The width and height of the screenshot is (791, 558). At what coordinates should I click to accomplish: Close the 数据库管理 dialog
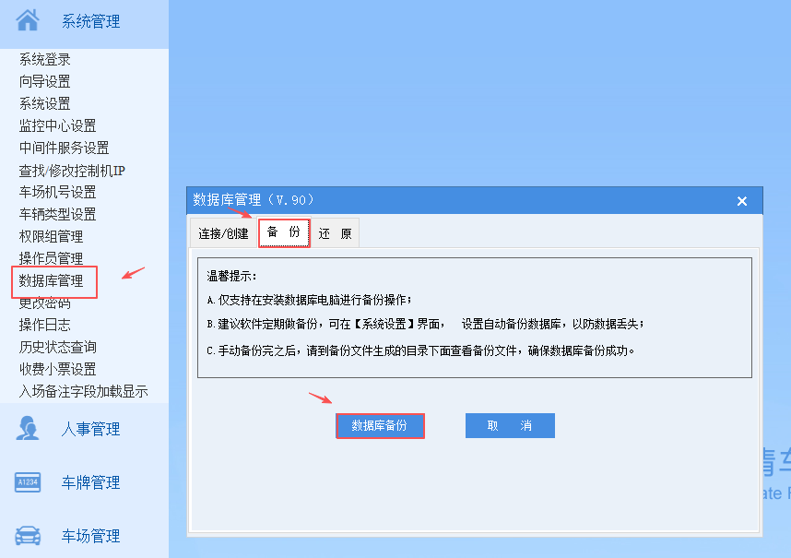pos(741,201)
